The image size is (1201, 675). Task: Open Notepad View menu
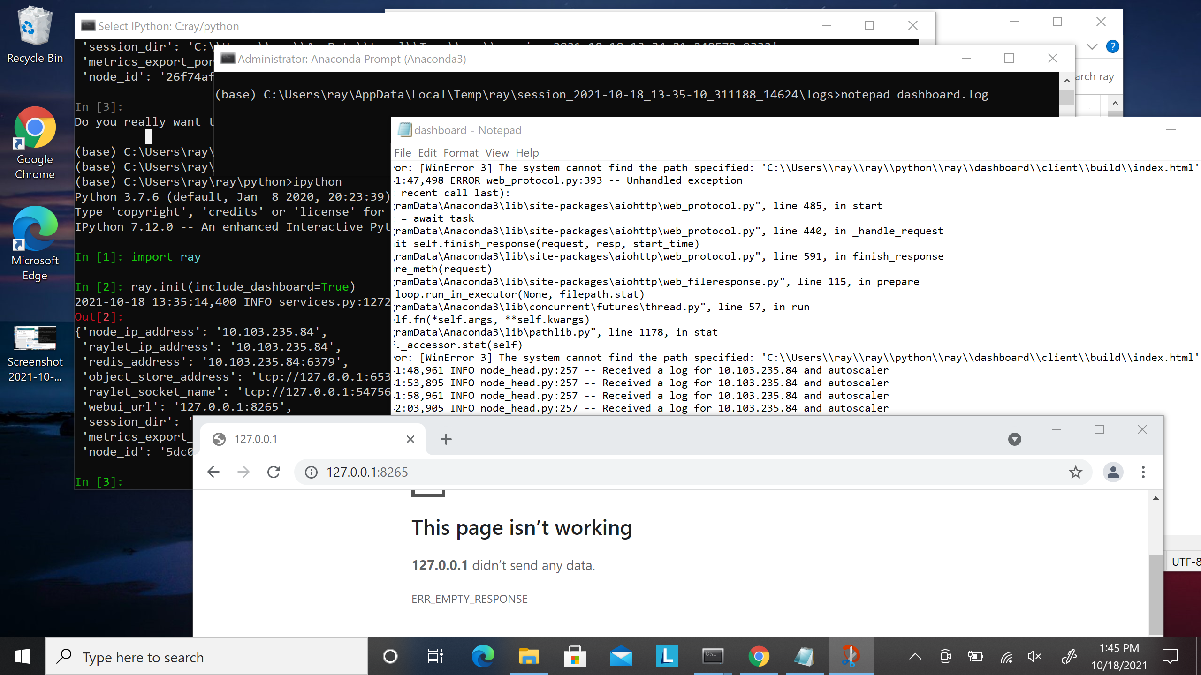pyautogui.click(x=497, y=153)
